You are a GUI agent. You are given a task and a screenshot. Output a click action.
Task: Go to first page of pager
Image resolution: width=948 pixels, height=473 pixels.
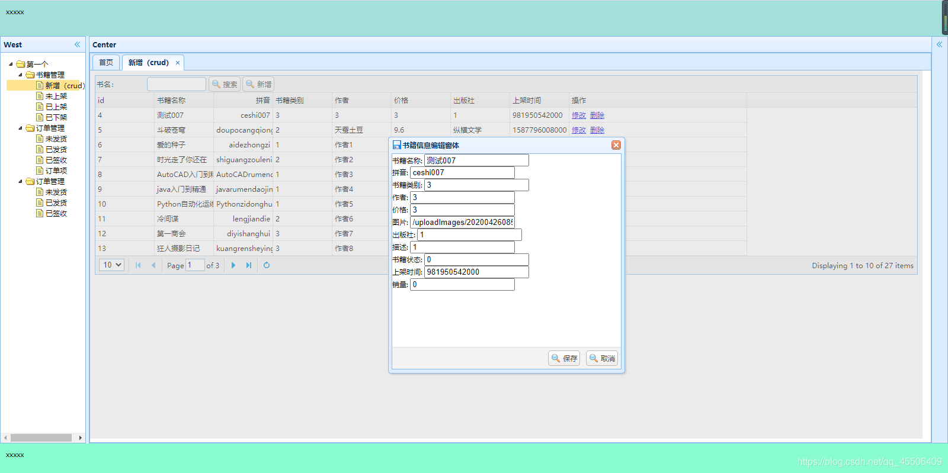click(x=138, y=265)
